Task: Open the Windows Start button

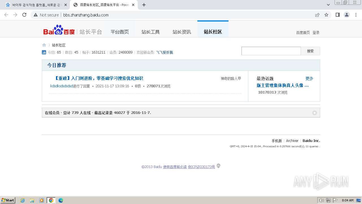Action: [8, 200]
